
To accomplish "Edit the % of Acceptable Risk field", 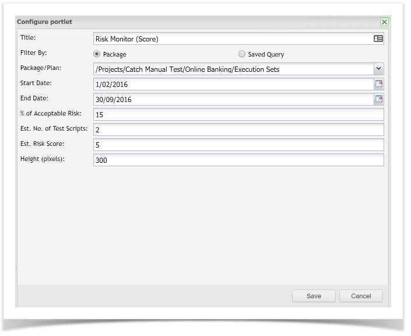I will [x=238, y=114].
